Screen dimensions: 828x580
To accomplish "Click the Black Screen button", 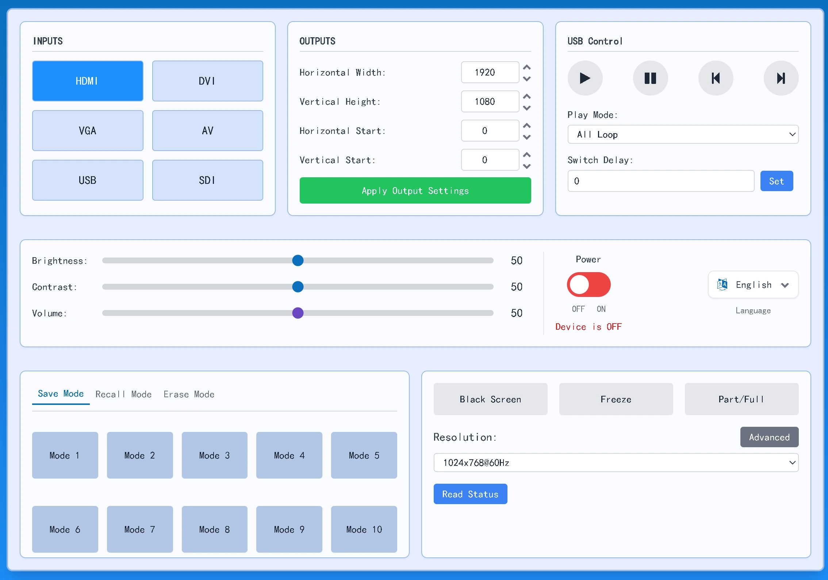I will tap(490, 399).
